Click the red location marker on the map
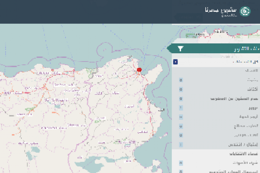260x173 pixels. pos(139,70)
